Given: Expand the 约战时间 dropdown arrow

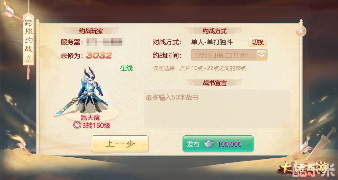Looking at the screenshot, I should click(262, 55).
